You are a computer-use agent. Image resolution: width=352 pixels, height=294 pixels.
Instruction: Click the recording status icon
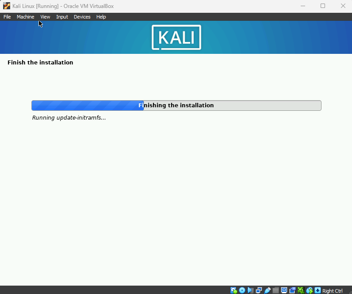(x=292, y=290)
